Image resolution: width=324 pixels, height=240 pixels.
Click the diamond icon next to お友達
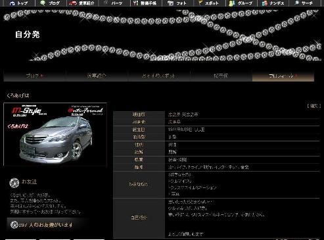[x=14, y=183]
